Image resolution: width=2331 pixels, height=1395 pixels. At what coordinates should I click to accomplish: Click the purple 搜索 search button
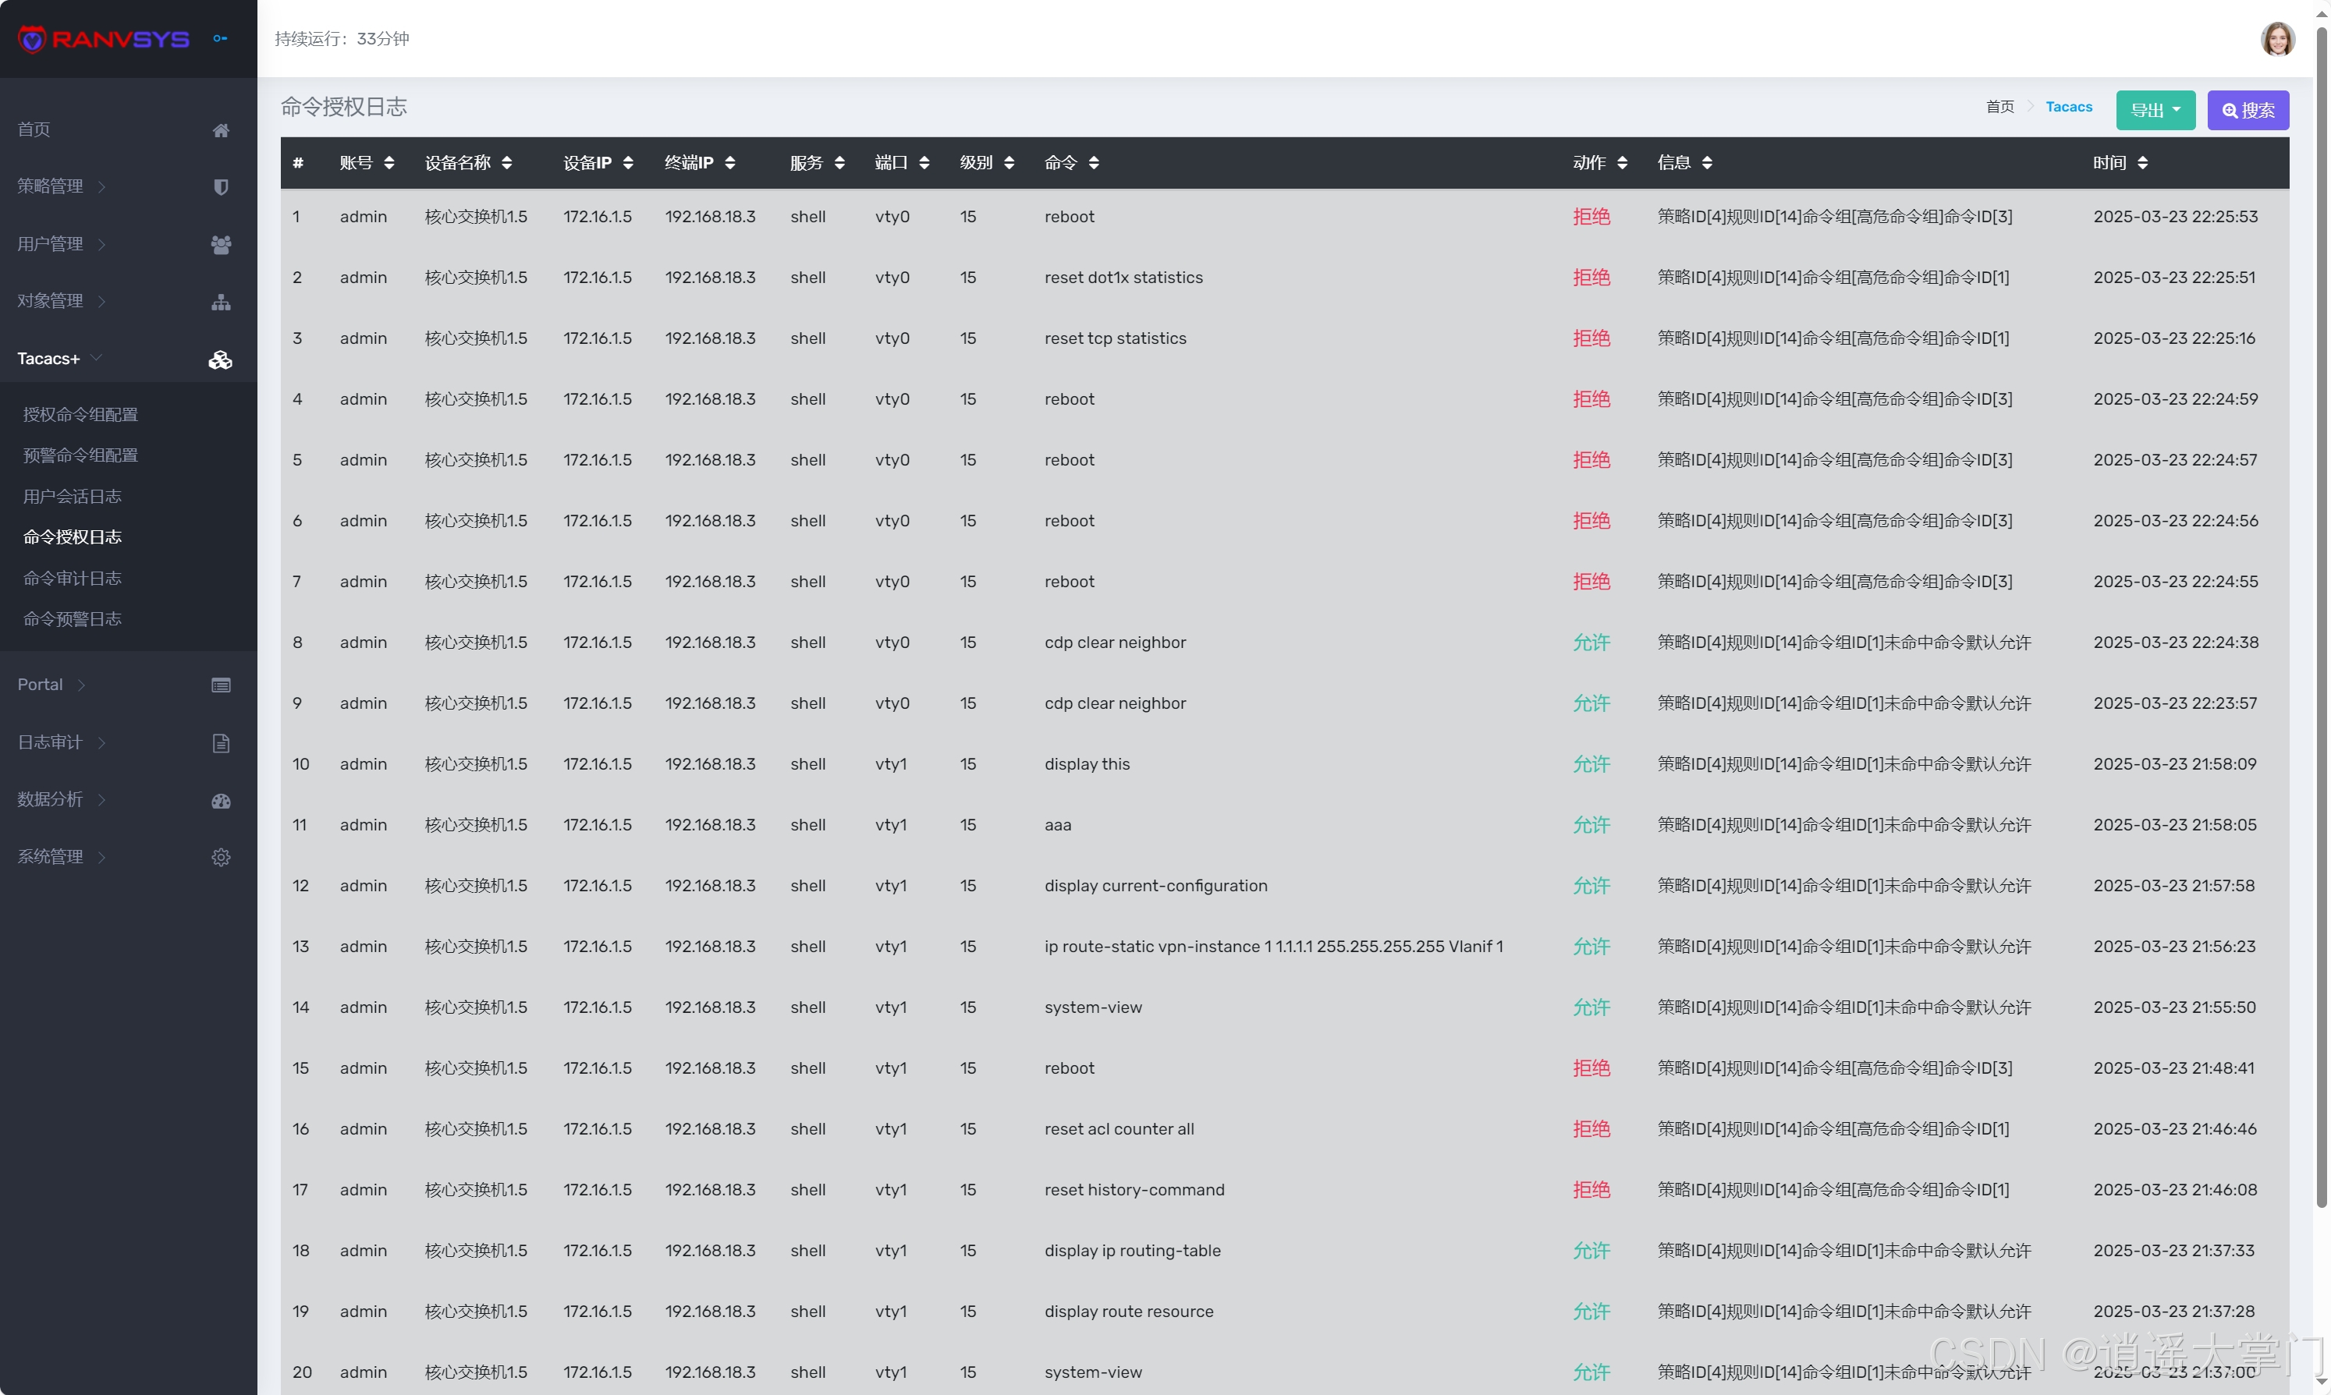(2248, 110)
